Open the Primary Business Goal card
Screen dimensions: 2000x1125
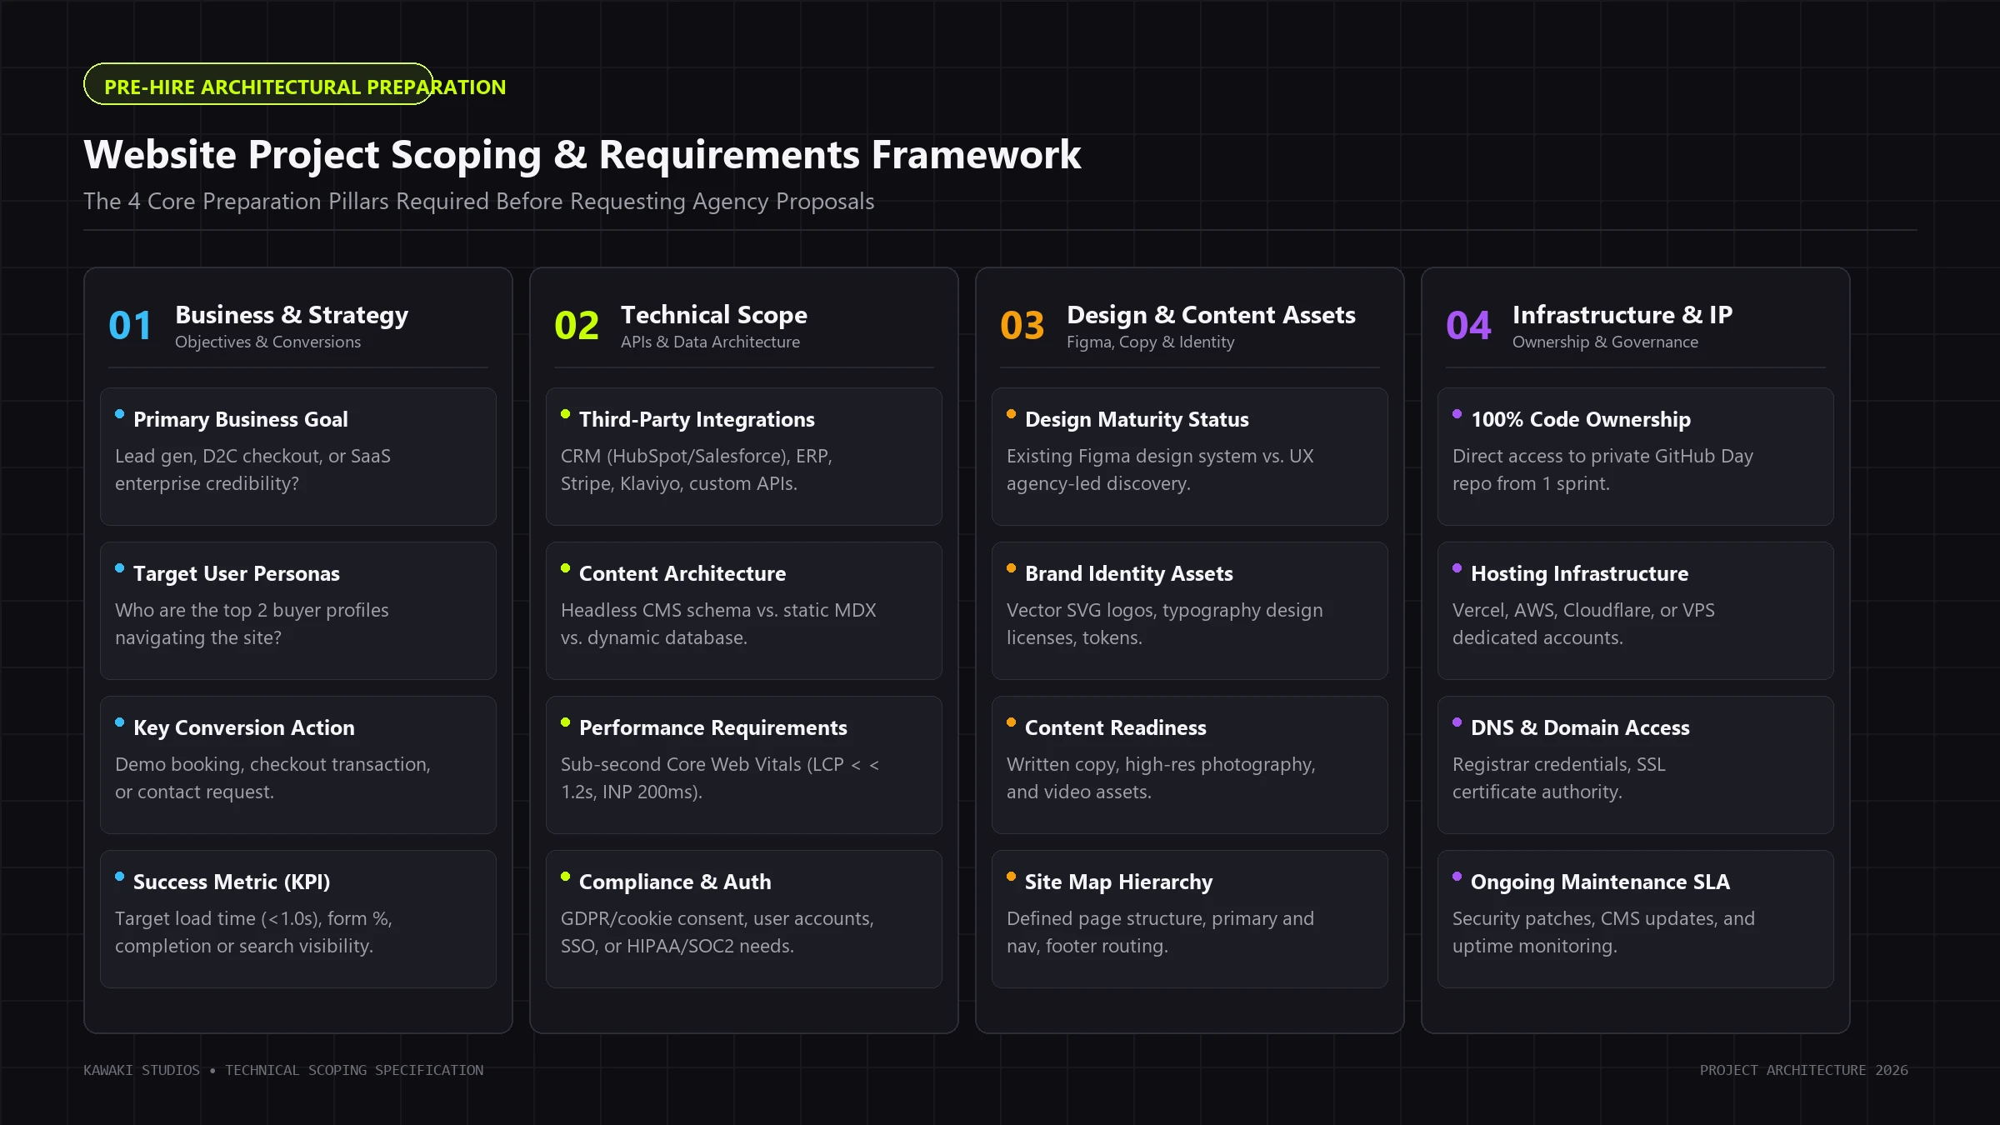click(x=298, y=457)
